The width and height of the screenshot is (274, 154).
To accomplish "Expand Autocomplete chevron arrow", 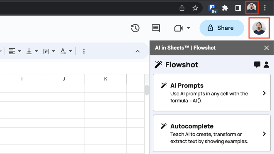I will click(x=264, y=134).
